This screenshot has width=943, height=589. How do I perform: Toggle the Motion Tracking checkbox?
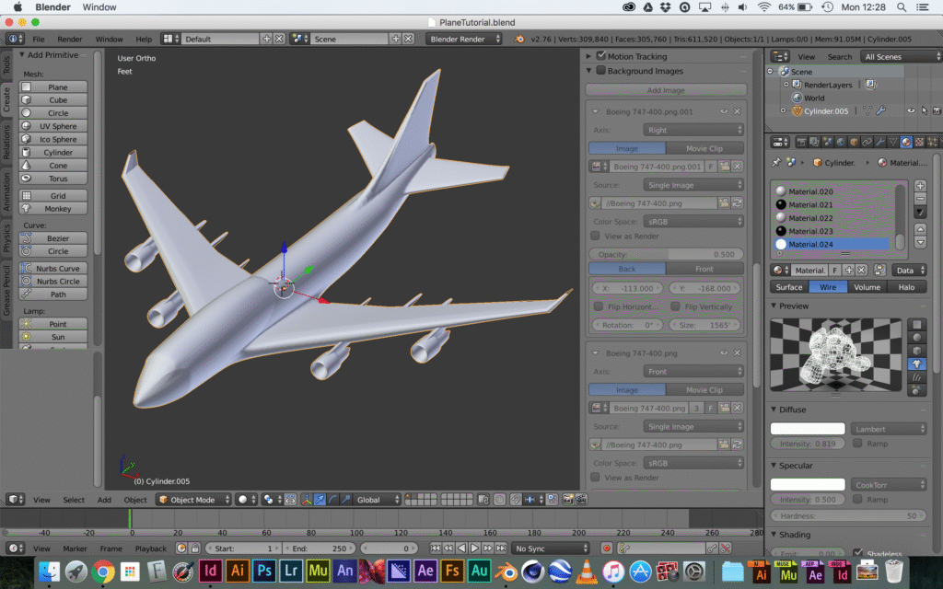pos(601,56)
